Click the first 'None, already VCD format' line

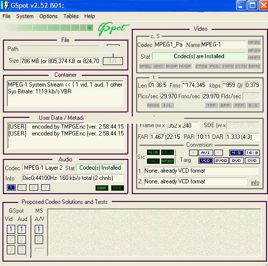pyautogui.click(x=201, y=171)
